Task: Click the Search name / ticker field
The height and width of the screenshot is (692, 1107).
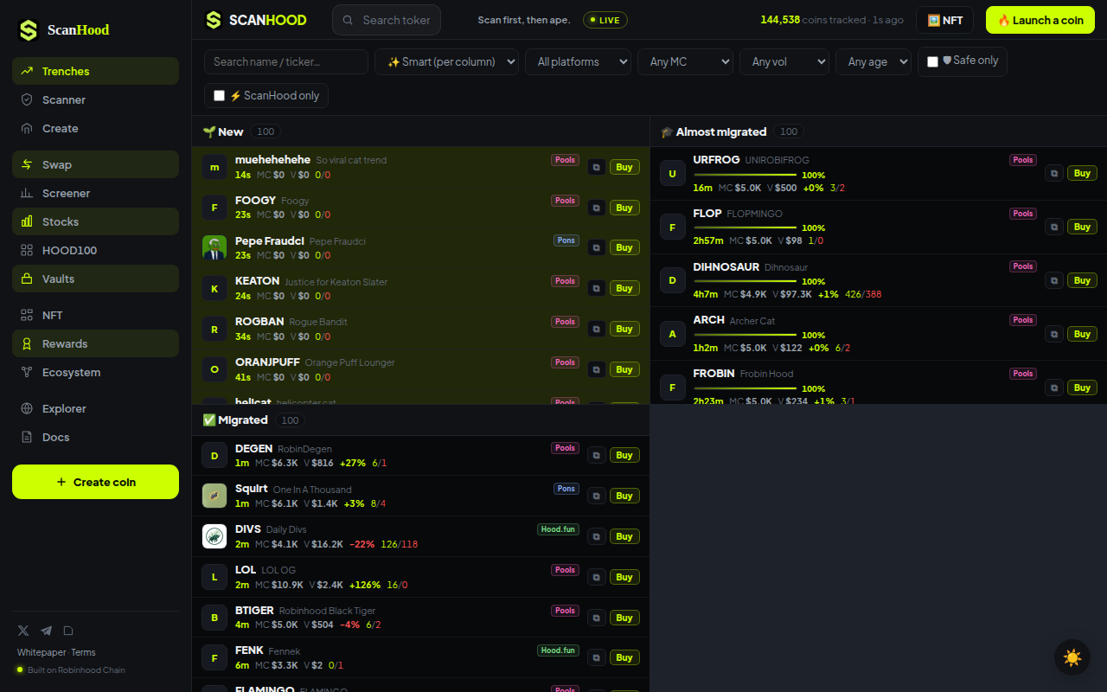Action: pyautogui.click(x=286, y=61)
